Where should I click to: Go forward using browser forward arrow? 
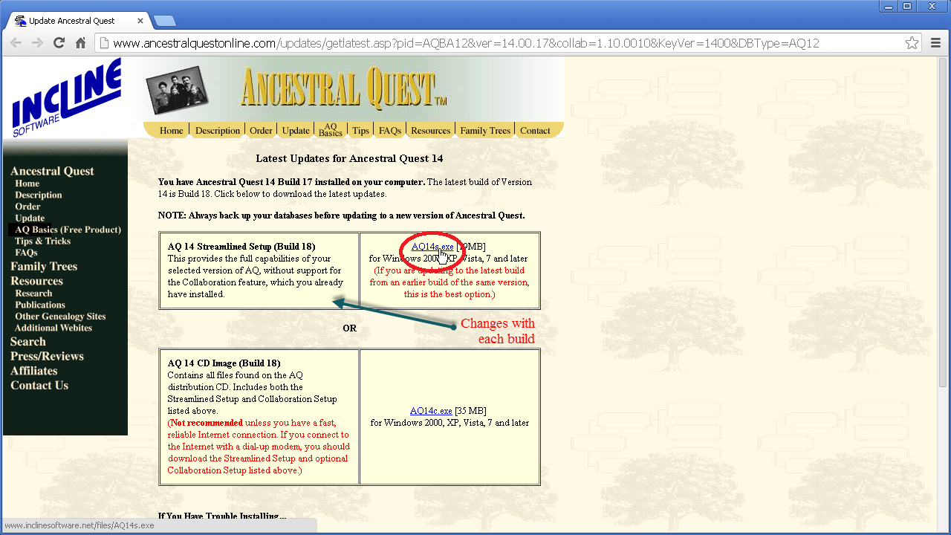click(x=37, y=43)
